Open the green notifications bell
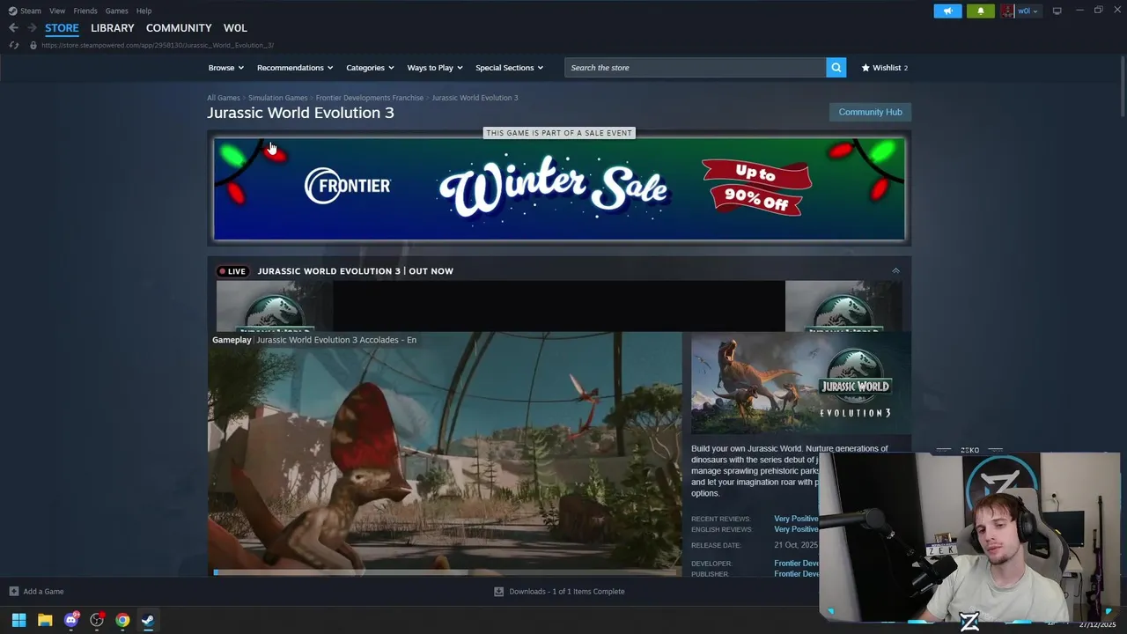 pos(980,11)
